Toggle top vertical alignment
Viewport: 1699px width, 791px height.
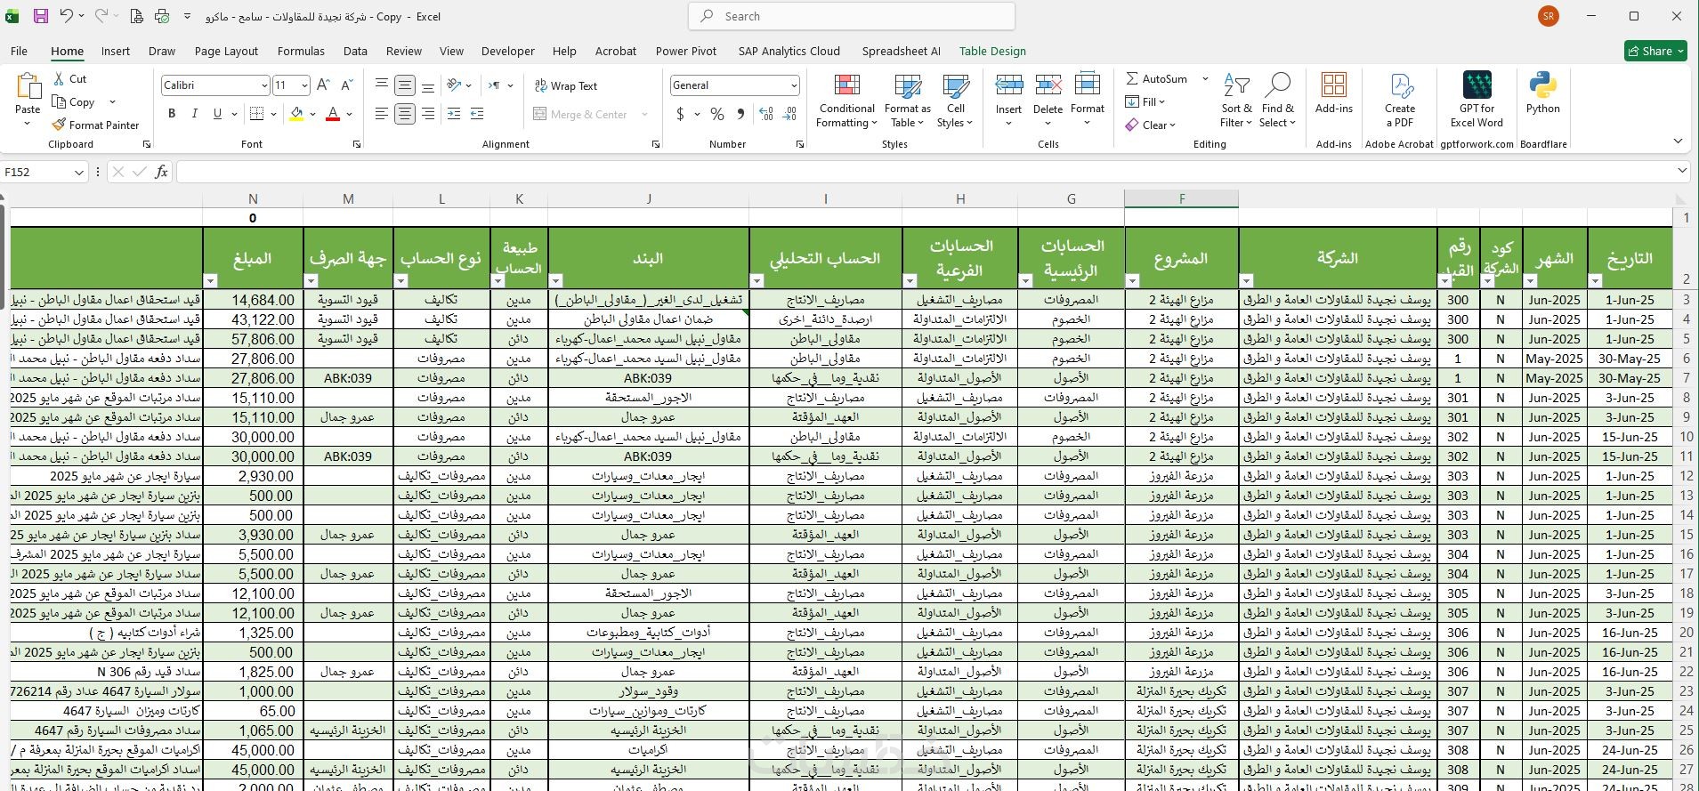click(x=382, y=85)
